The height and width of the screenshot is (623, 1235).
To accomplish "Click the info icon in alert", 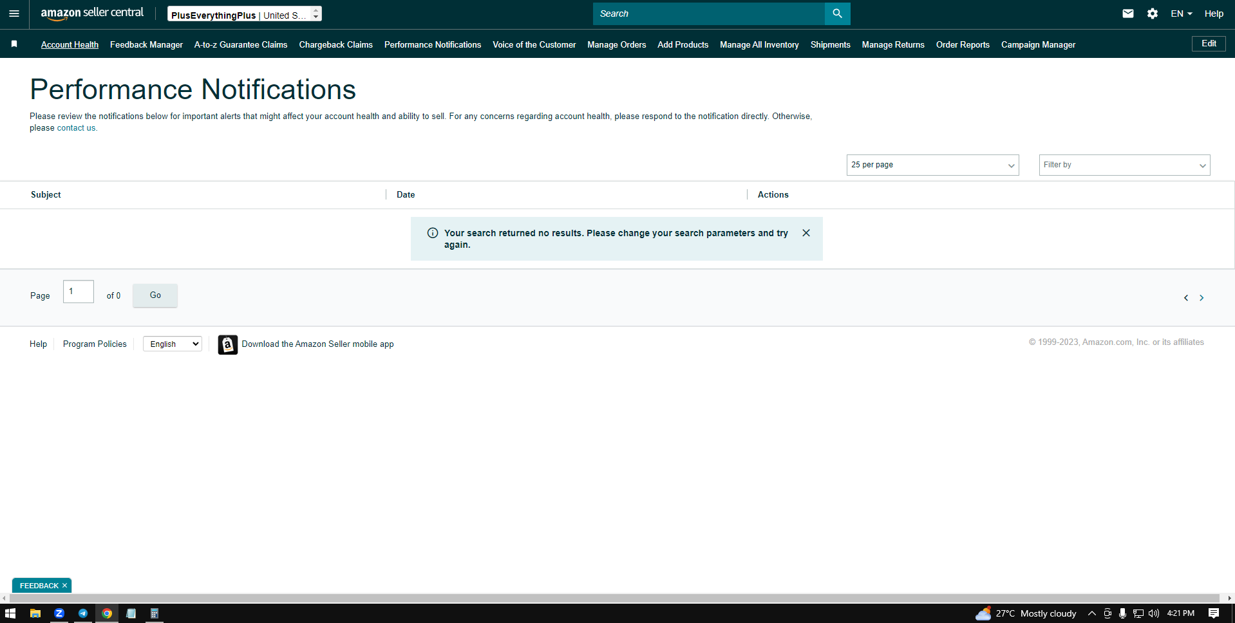I will click(x=433, y=233).
